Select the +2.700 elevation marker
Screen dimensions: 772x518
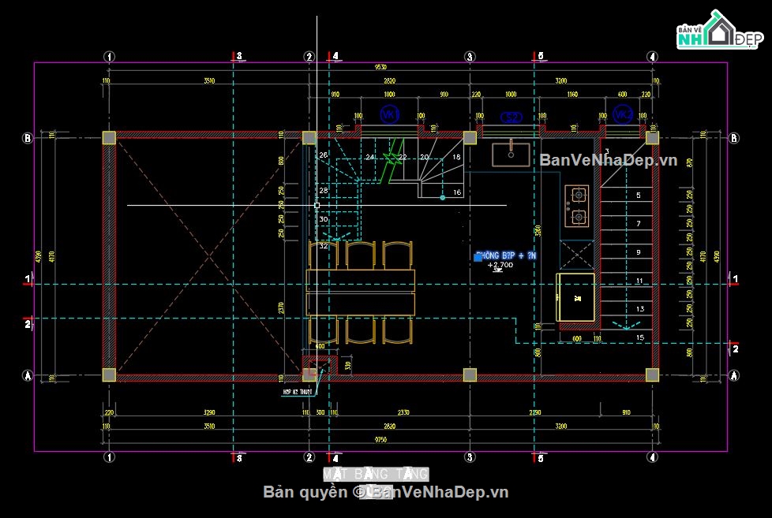coord(500,266)
